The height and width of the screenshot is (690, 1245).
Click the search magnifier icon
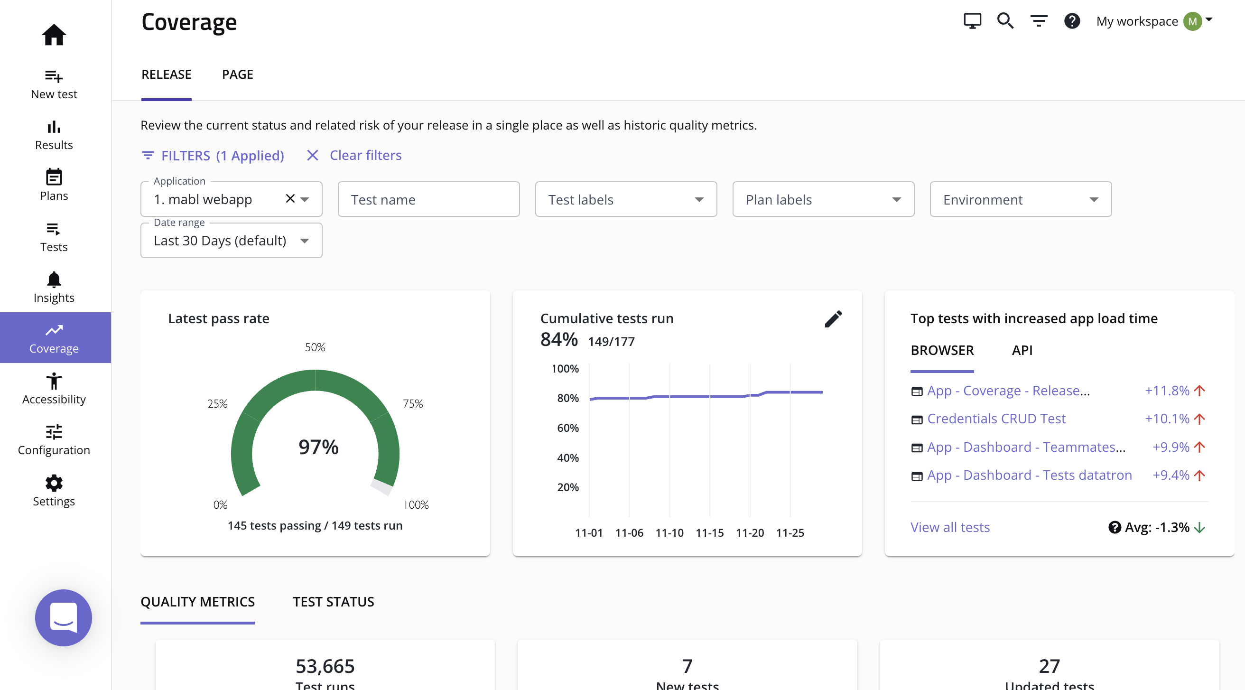(x=1005, y=21)
